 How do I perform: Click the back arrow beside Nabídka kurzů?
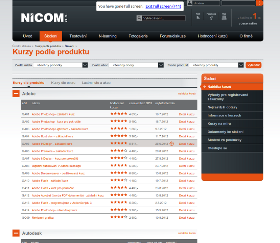tap(205, 87)
